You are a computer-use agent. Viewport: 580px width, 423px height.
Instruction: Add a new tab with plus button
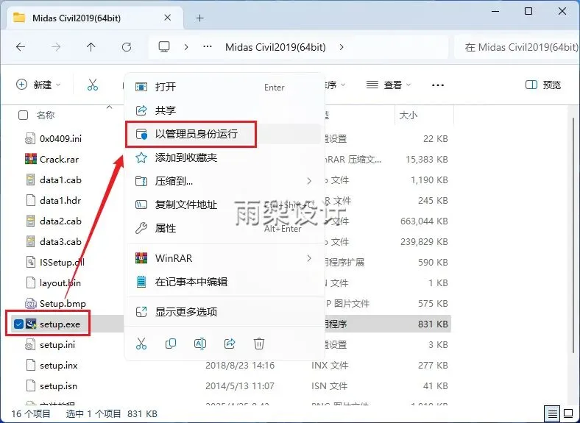click(199, 18)
